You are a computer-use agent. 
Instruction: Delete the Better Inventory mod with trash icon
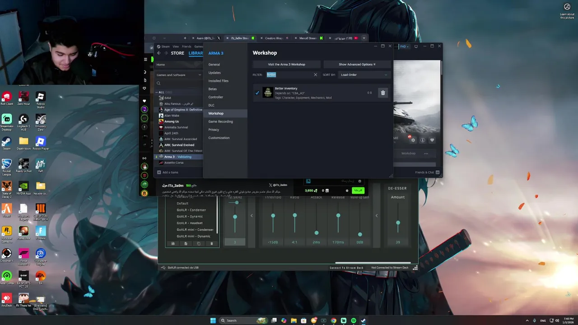click(x=383, y=93)
